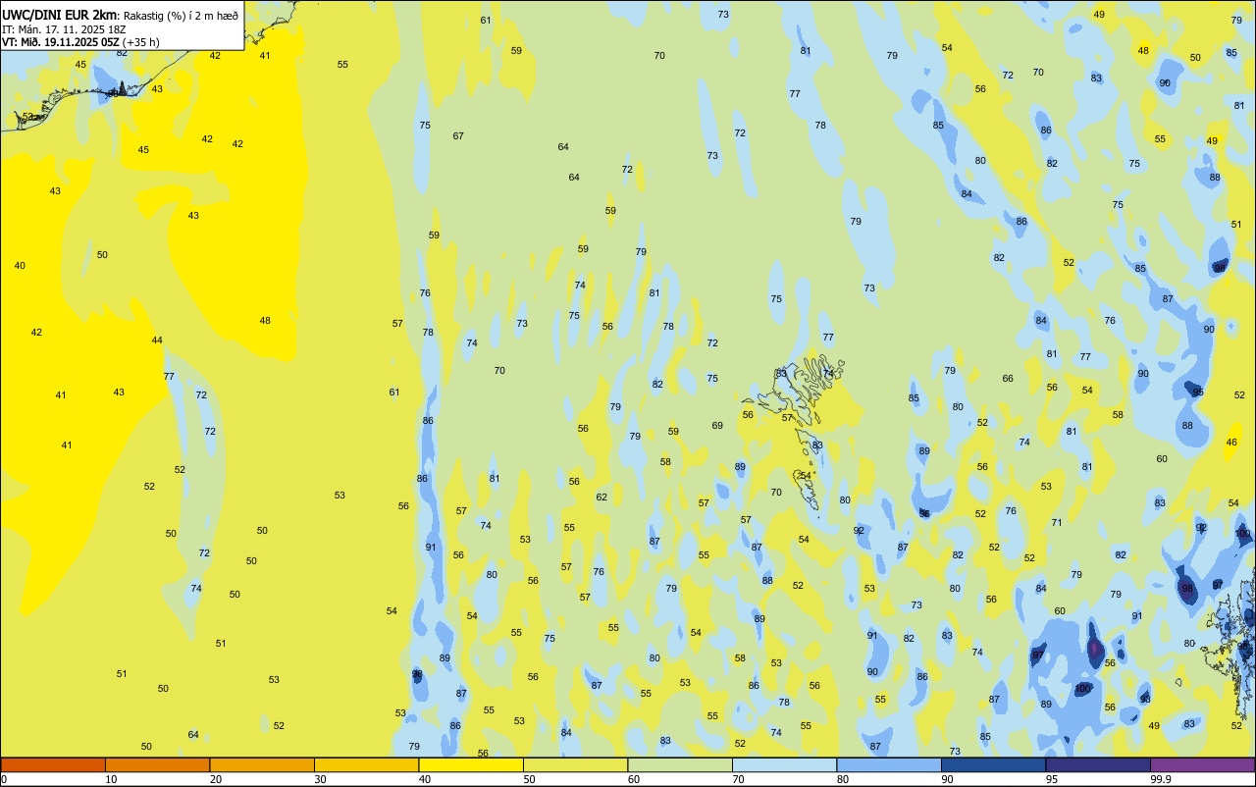Select the purple legend swatch above 99.9
Screen dimensions: 1256x787
click(x=1202, y=764)
